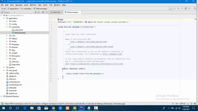Click the read-only lock icon in status bar

coord(188,104)
